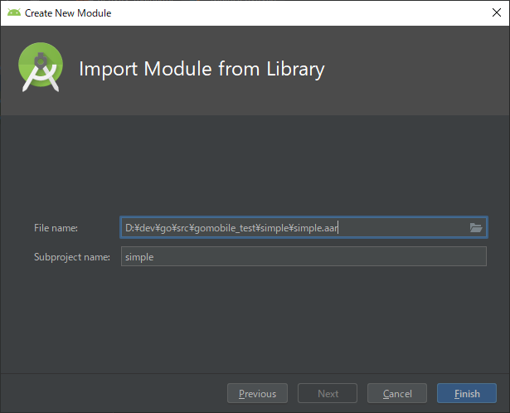
Task: Click the 'Create New Module' title bar text
Action: (x=68, y=13)
